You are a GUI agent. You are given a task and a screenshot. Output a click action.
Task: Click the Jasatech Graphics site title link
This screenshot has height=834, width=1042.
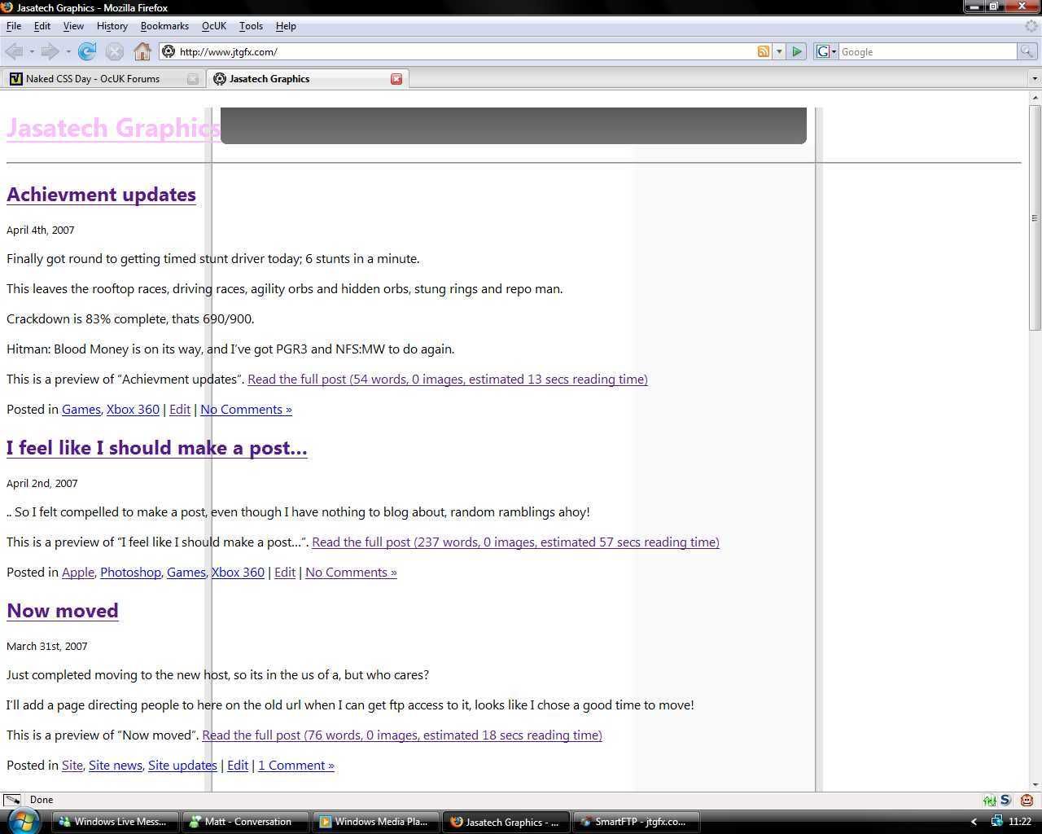pos(113,128)
